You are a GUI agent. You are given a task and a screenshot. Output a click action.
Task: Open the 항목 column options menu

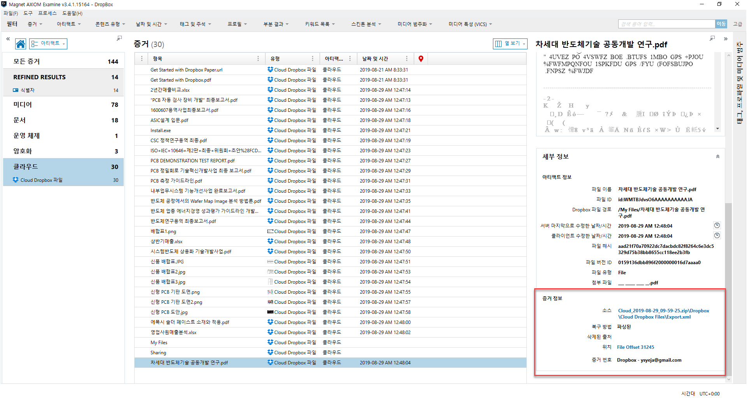(258, 59)
